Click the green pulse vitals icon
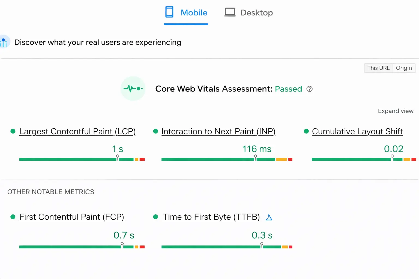This screenshot has height=279, width=419. tap(133, 89)
